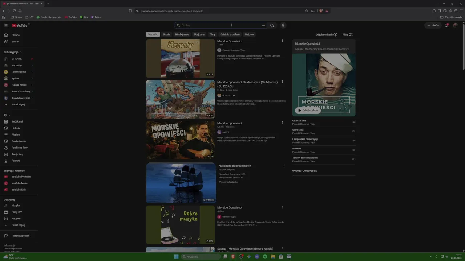Open Discord from the taskbar
Viewport: 465px width, 261px height.
257,257
